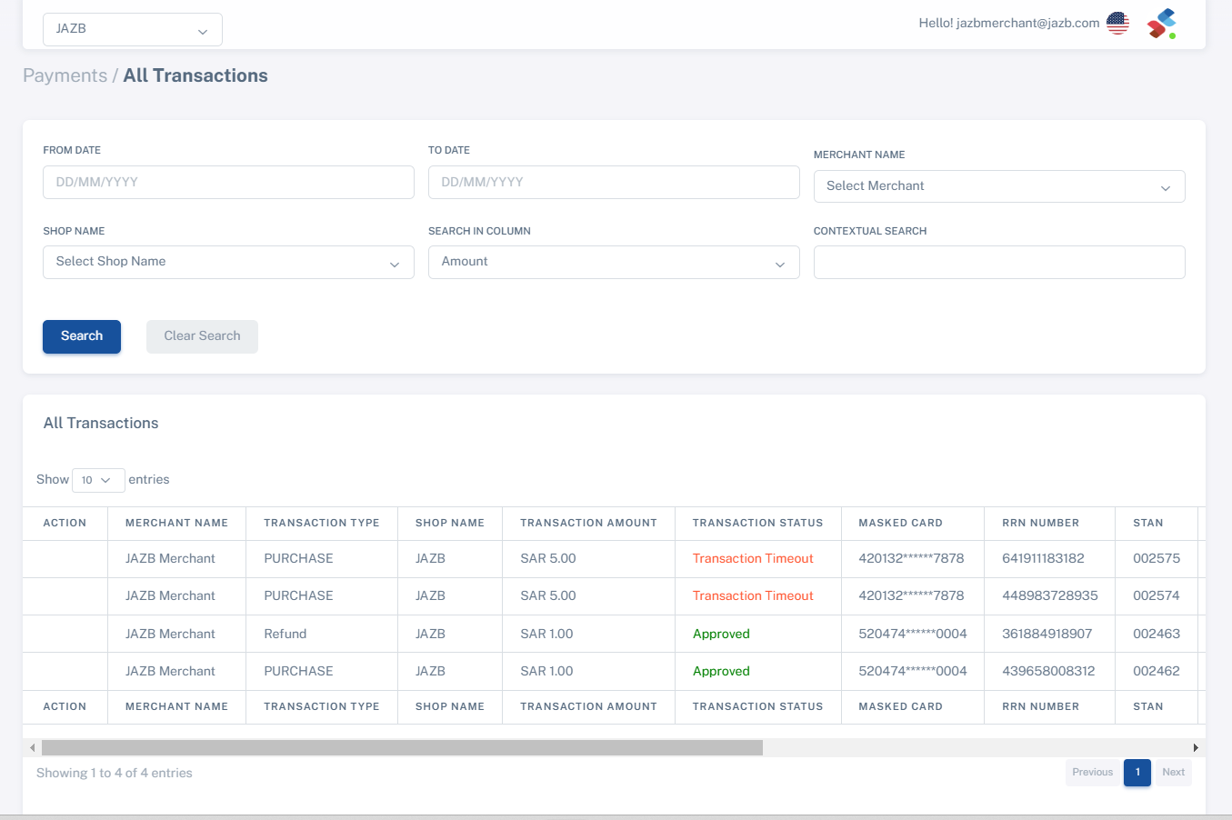Focus the From Date input field
This screenshot has width=1232, height=820.
point(228,183)
